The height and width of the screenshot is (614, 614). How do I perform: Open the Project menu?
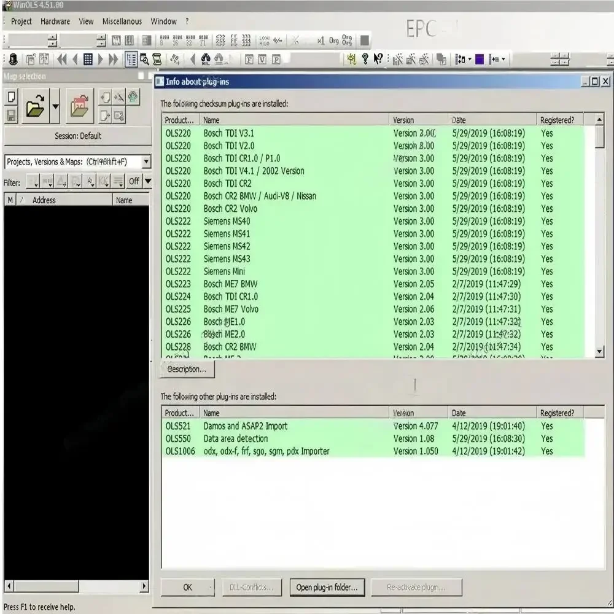21,21
